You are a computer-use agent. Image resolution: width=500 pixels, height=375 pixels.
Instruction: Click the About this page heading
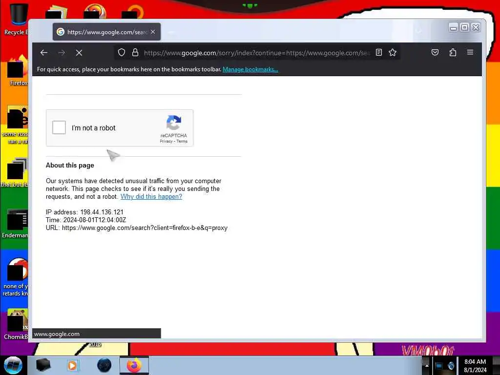70,165
